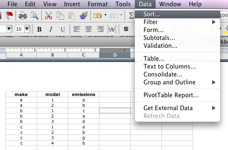The height and width of the screenshot is (150, 228).
Task: Click the selected empty cell in column D
Action: pyautogui.click(x=115, y=111)
